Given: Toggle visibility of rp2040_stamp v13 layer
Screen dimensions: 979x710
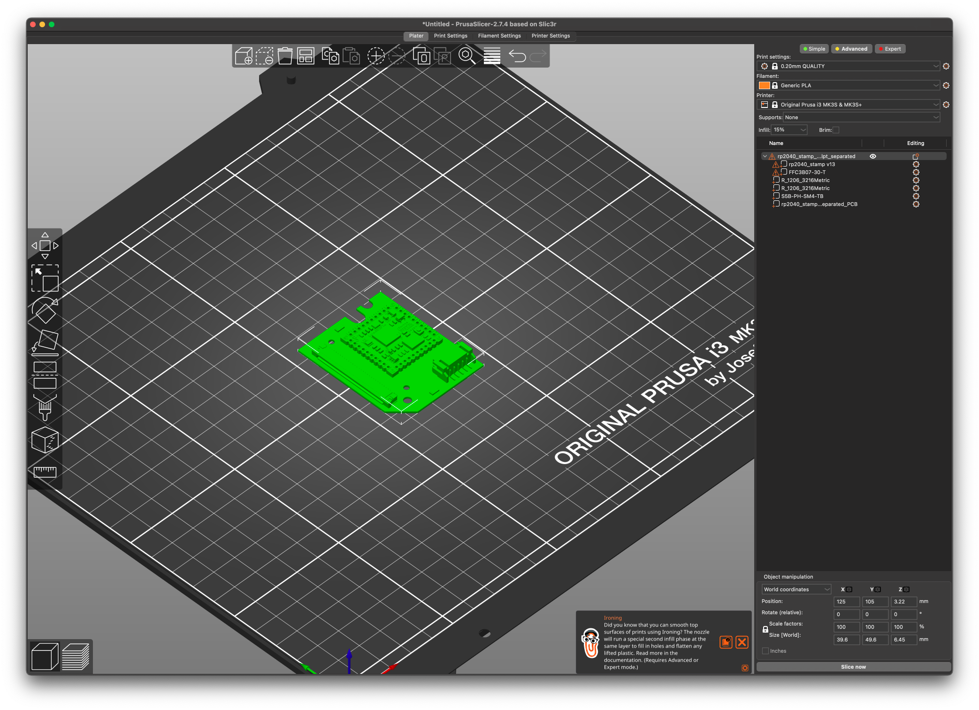Looking at the screenshot, I should tap(872, 165).
